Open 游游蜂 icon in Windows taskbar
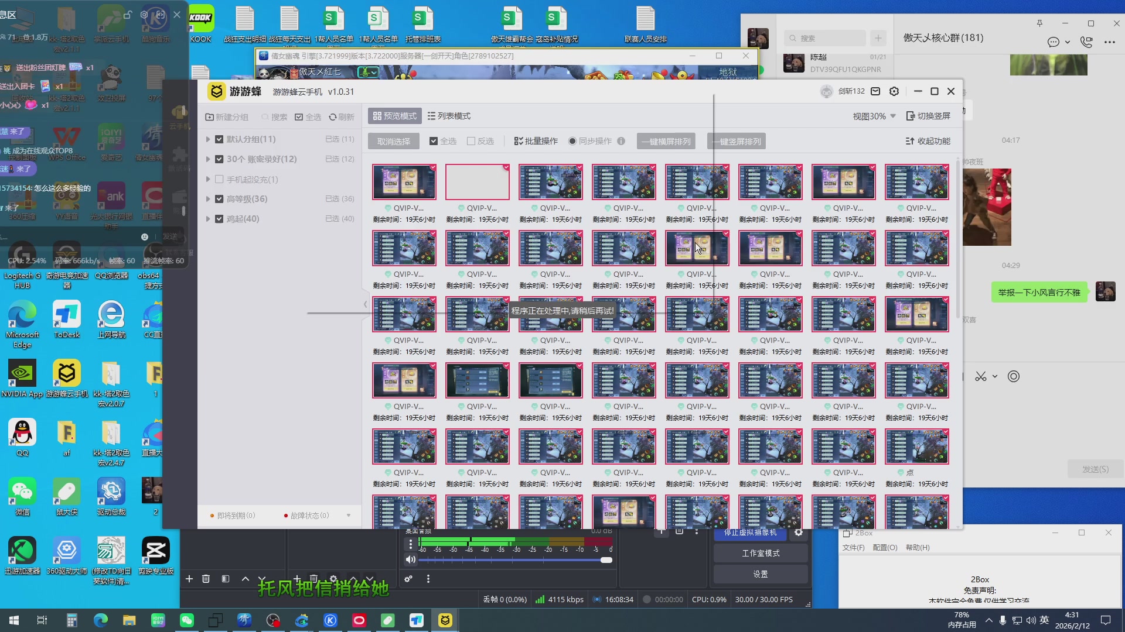 pyautogui.click(x=445, y=620)
